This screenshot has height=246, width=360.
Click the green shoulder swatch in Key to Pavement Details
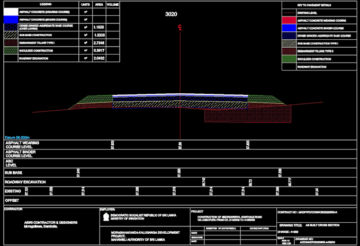click(x=289, y=59)
